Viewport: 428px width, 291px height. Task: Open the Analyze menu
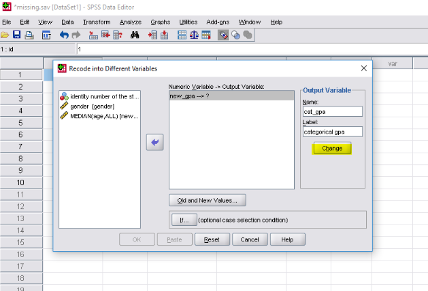131,22
